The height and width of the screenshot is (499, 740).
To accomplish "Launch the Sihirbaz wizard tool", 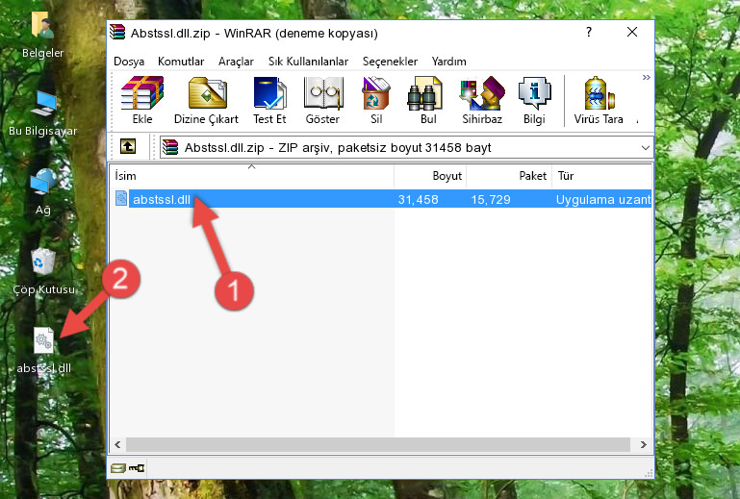I will pyautogui.click(x=482, y=100).
